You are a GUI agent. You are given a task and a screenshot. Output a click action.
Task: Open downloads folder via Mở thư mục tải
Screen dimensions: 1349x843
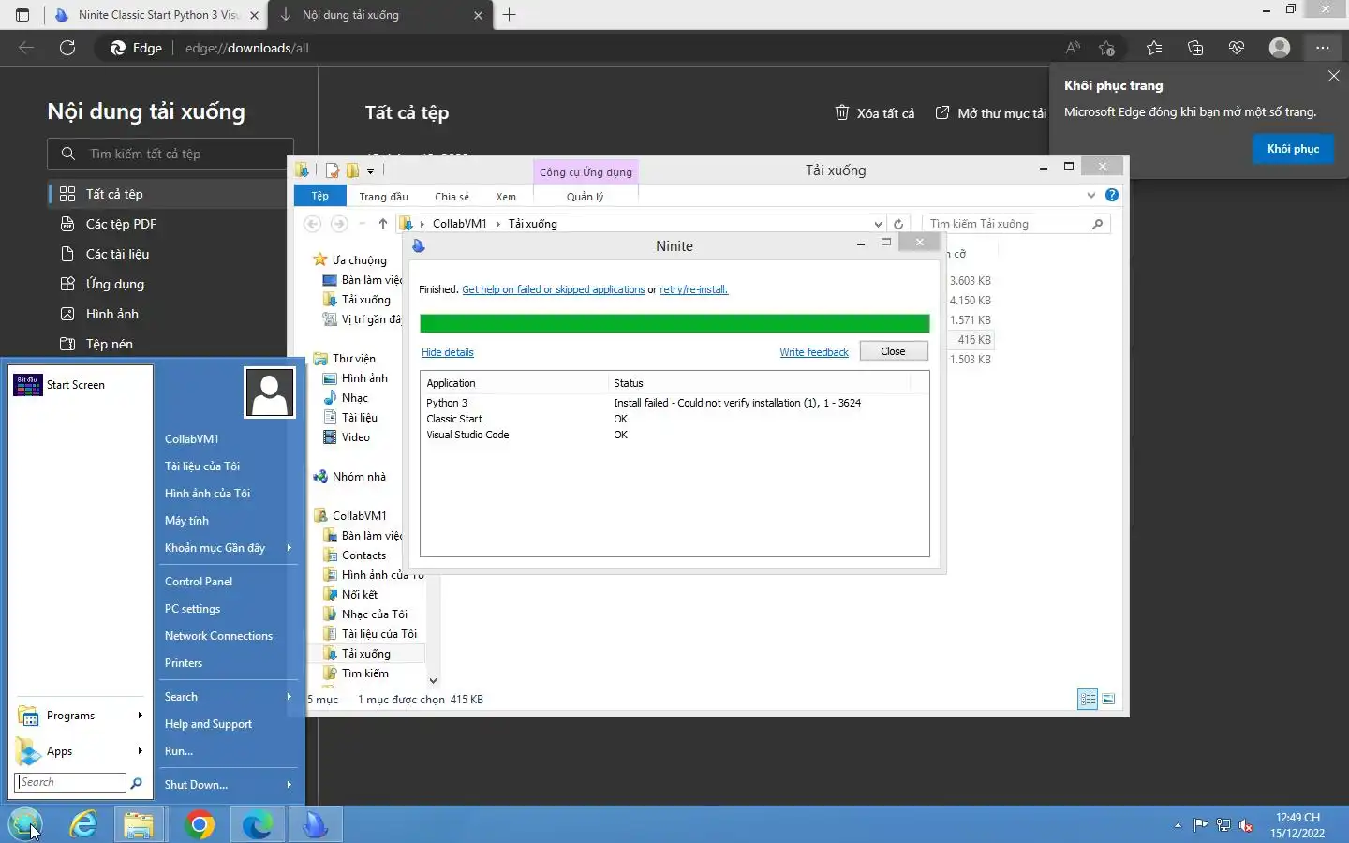click(x=991, y=113)
